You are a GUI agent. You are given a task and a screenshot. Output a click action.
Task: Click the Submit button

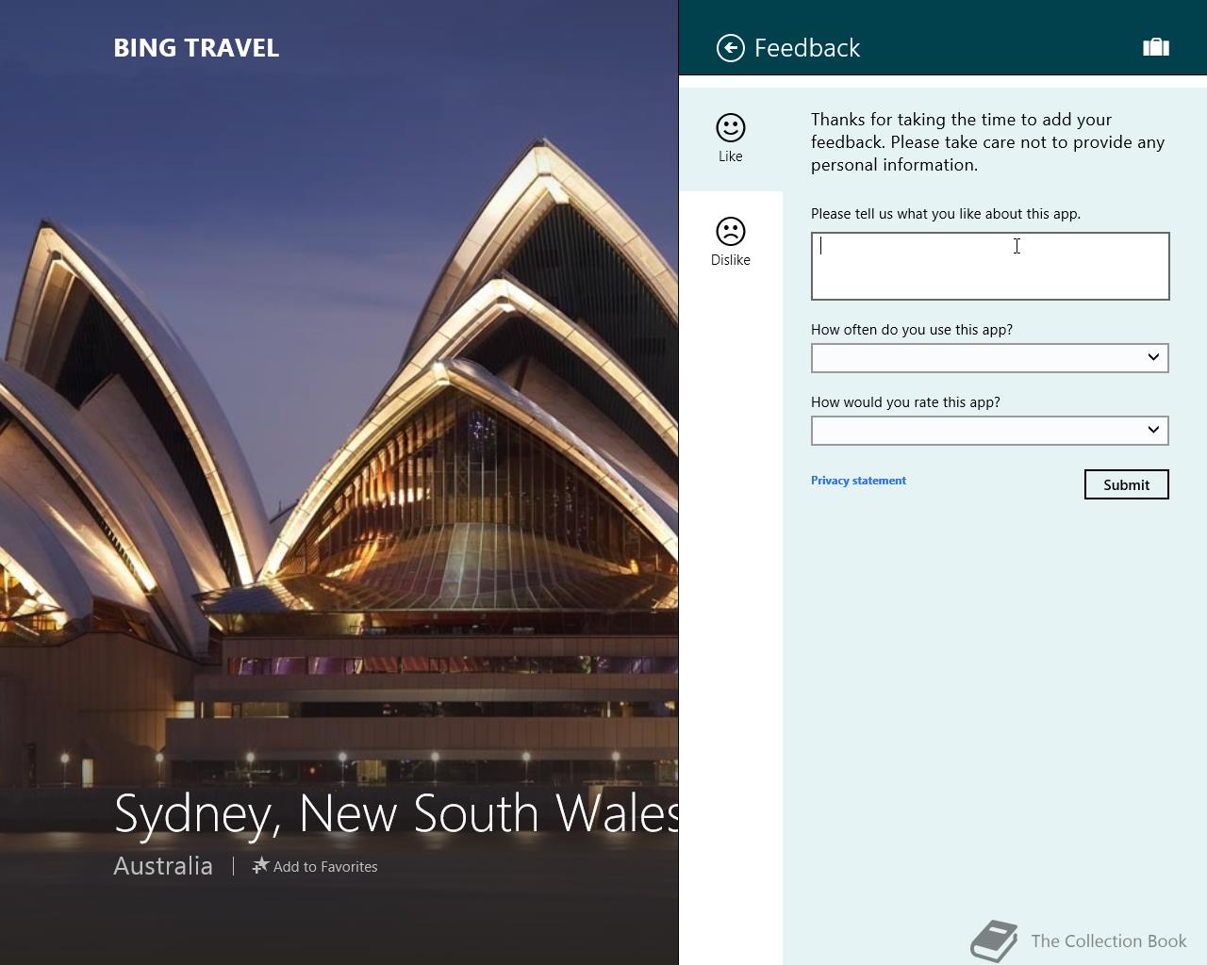1126,484
